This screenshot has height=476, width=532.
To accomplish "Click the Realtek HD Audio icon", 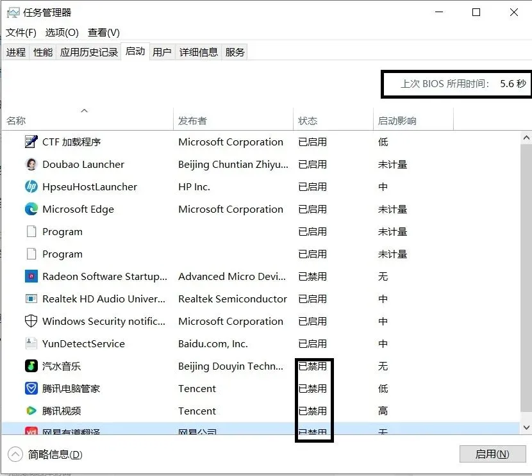I will (31, 299).
